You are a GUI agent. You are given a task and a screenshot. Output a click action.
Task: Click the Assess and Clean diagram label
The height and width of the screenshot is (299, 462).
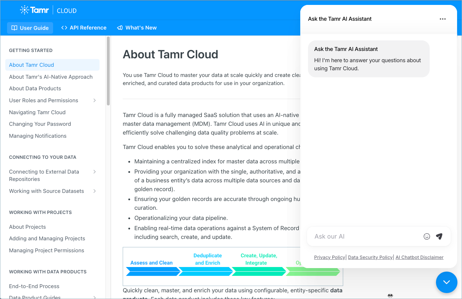(152, 263)
